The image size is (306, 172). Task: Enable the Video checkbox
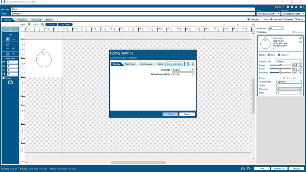coord(4,78)
